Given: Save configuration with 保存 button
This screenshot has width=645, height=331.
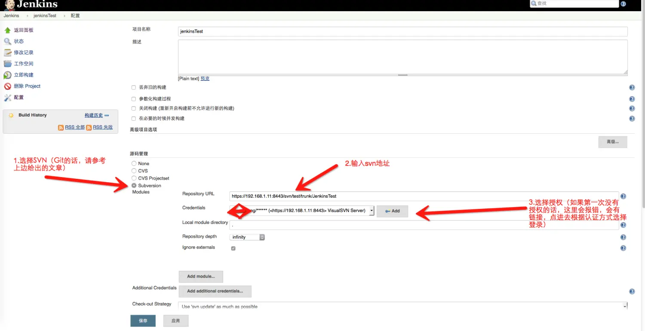Looking at the screenshot, I should point(143,321).
